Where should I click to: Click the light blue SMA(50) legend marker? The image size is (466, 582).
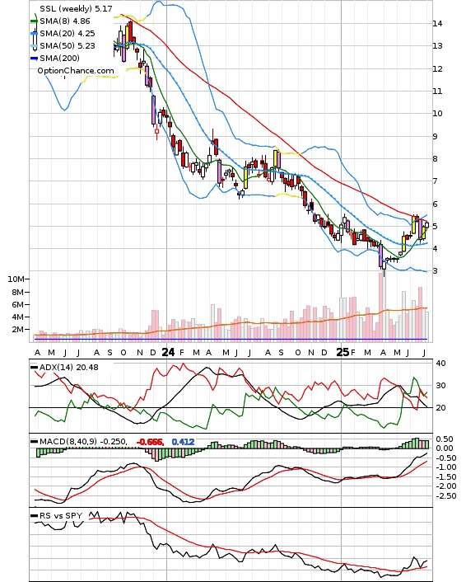pyautogui.click(x=34, y=46)
